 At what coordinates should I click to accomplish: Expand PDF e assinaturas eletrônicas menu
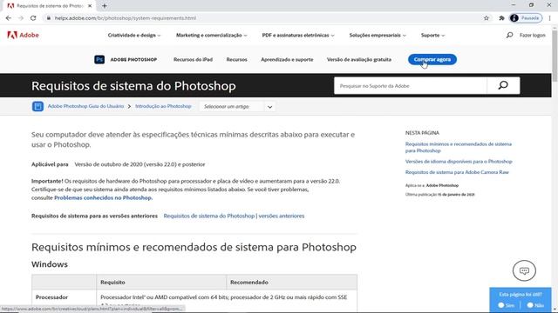[298, 35]
